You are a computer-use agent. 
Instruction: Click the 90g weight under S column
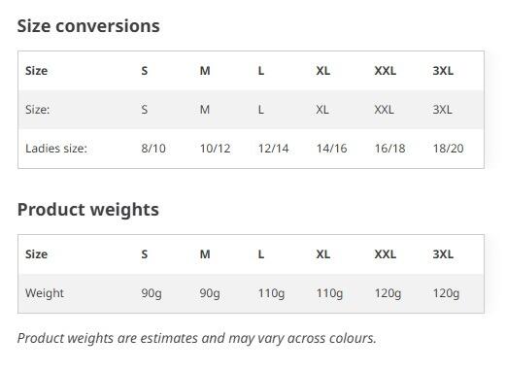[152, 293]
